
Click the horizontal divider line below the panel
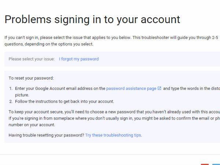(x=110, y=155)
